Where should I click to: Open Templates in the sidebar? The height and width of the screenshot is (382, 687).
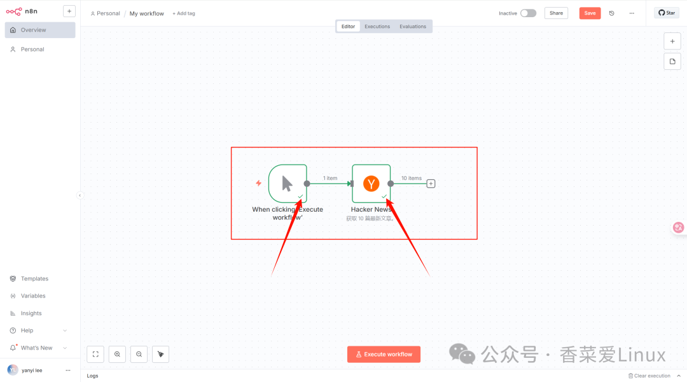(40, 279)
